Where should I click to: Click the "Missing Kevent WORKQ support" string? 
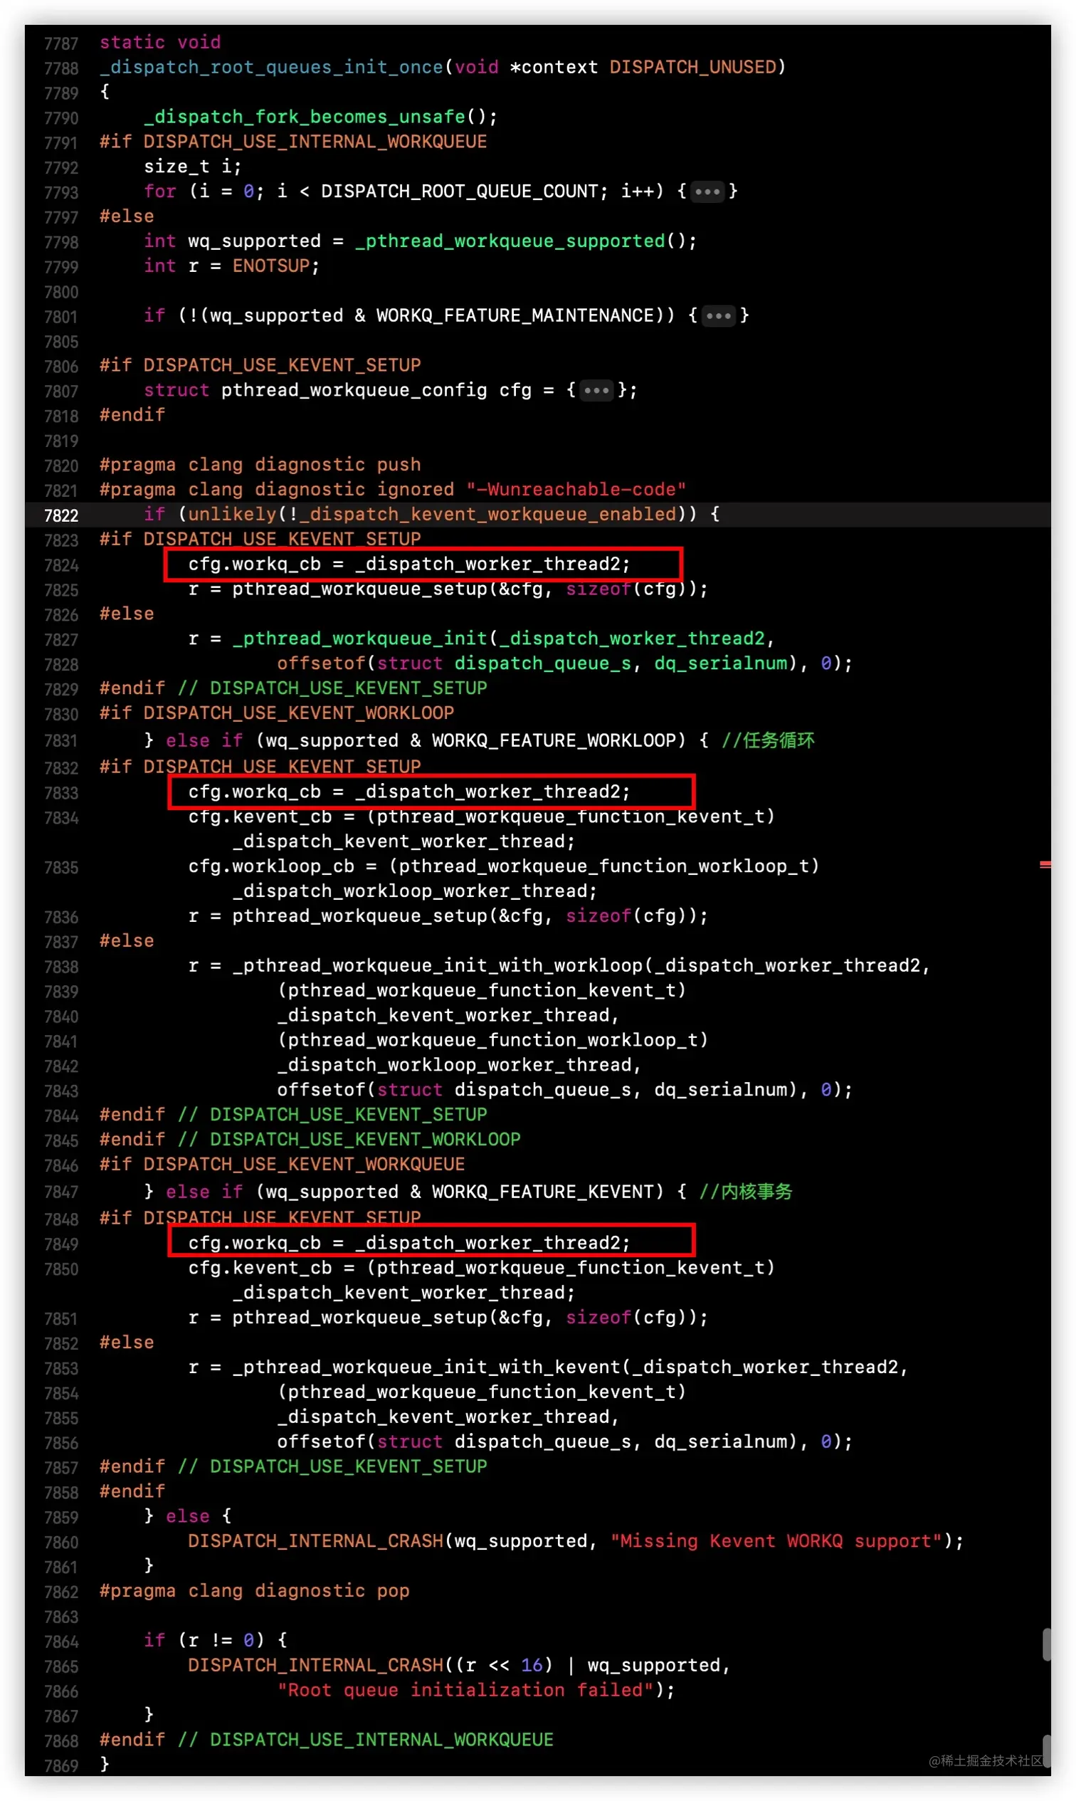(776, 1541)
